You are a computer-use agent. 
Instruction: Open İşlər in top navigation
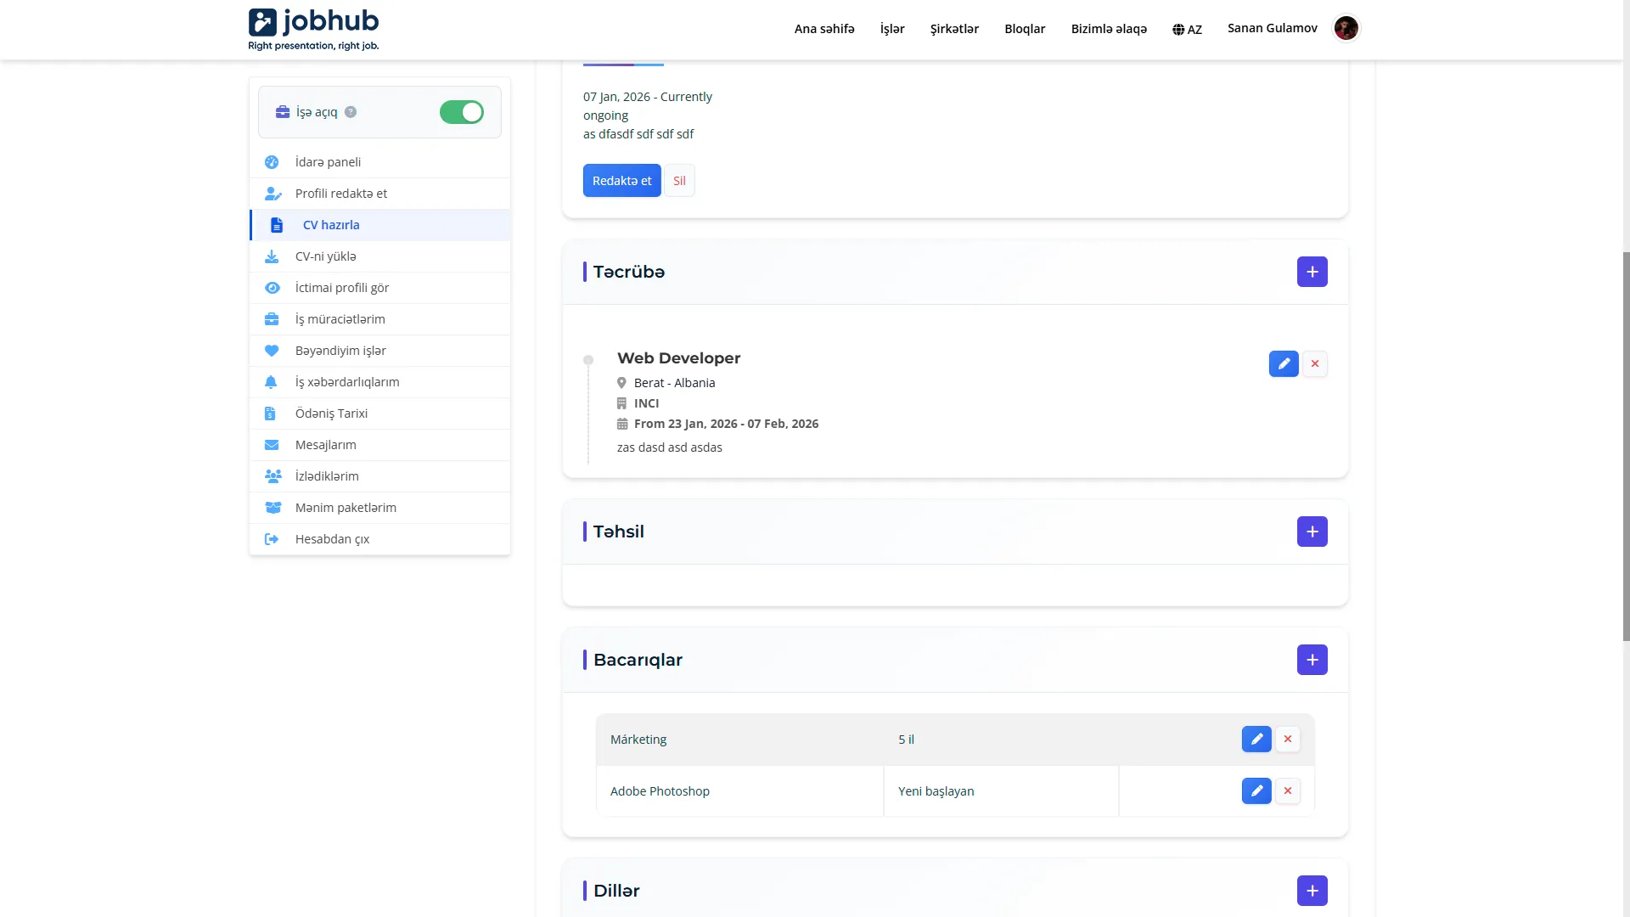[x=892, y=29]
